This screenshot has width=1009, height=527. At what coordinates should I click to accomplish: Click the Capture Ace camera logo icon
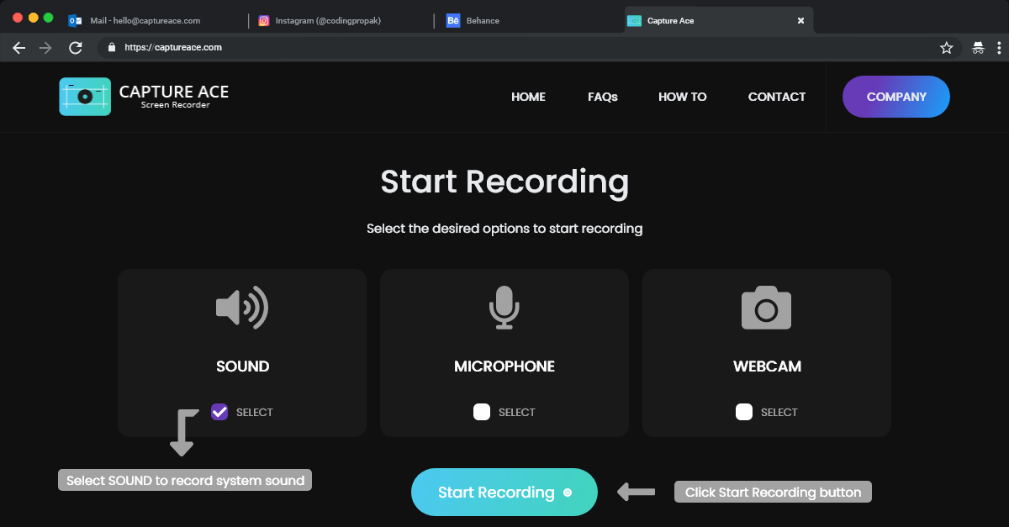pyautogui.click(x=85, y=97)
